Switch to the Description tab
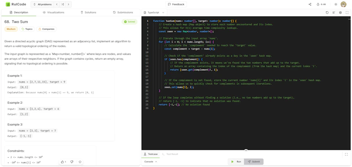Viewport: 352px width, 167px height. (19, 13)
